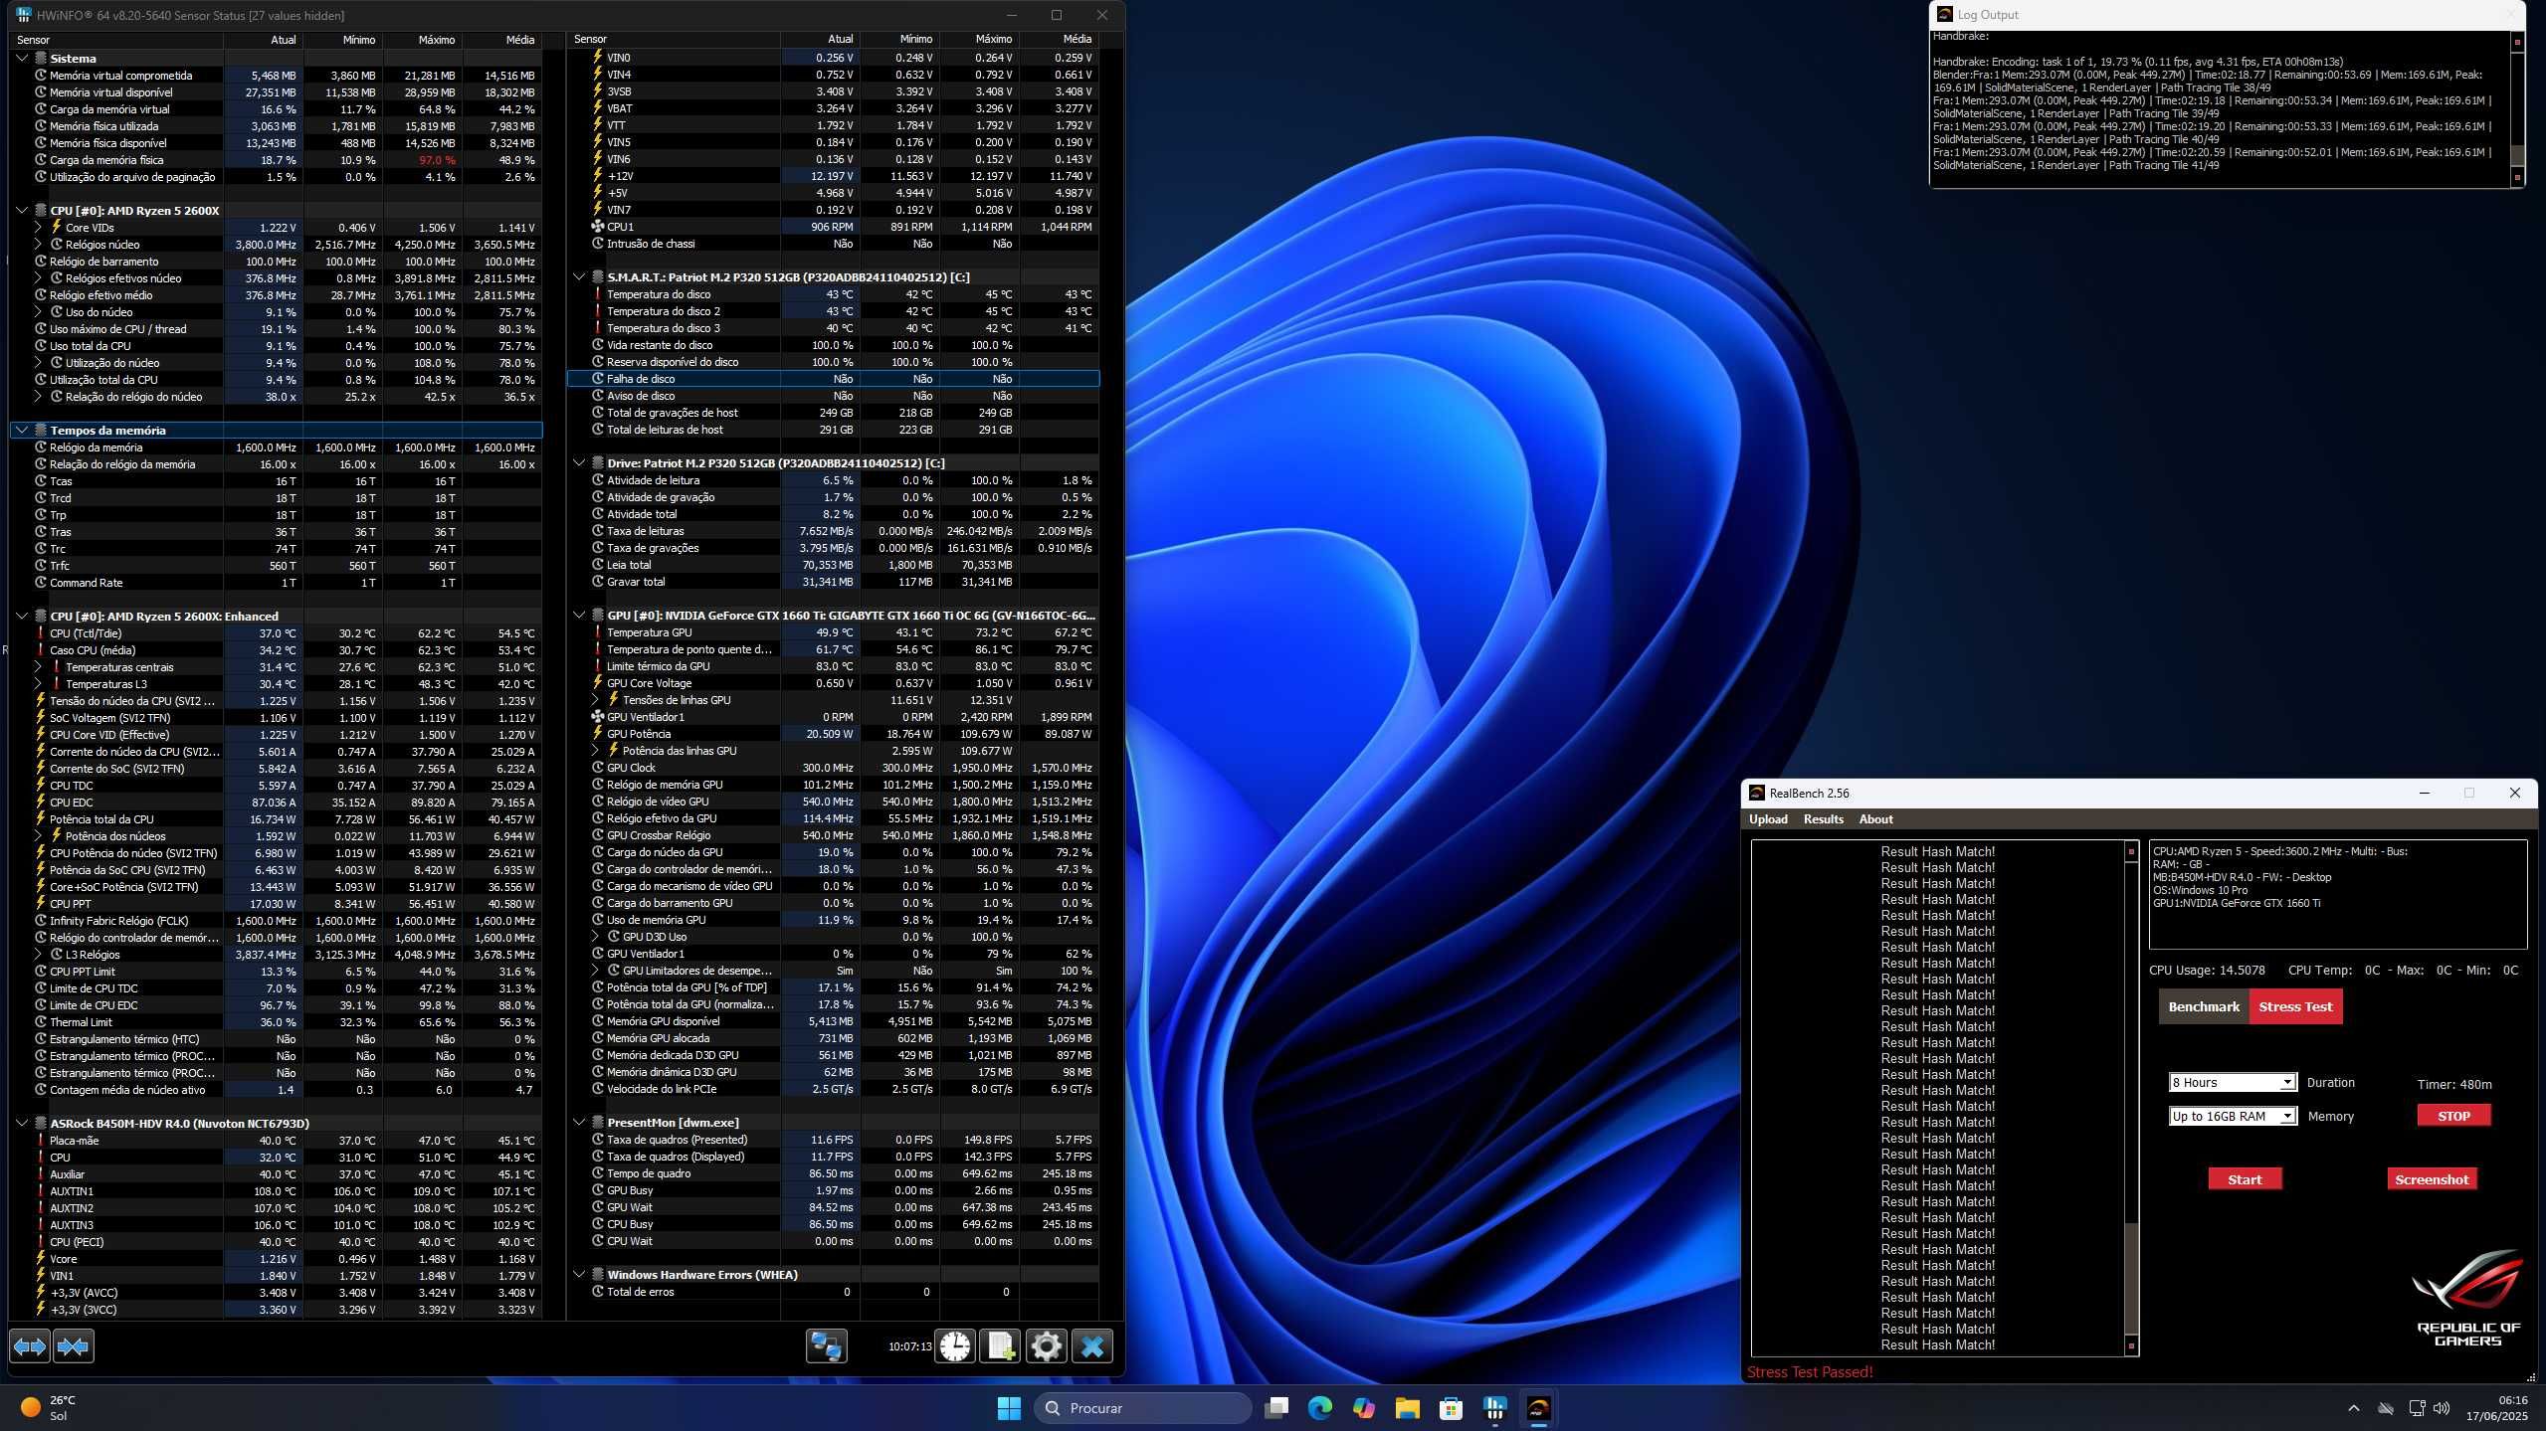Collapse the CPU [#0]: AMD Ryzen 5 2600X group

coord(22,211)
